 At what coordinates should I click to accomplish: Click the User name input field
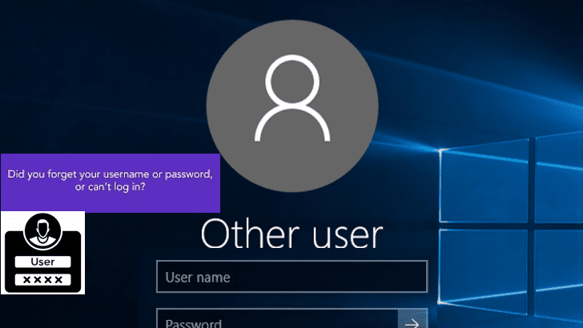point(291,278)
